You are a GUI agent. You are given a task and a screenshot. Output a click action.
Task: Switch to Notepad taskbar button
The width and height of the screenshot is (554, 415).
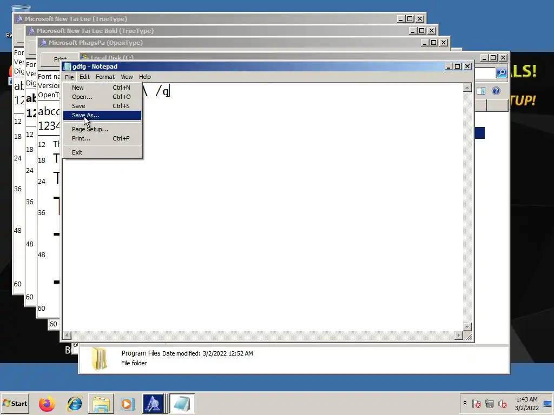click(x=182, y=404)
